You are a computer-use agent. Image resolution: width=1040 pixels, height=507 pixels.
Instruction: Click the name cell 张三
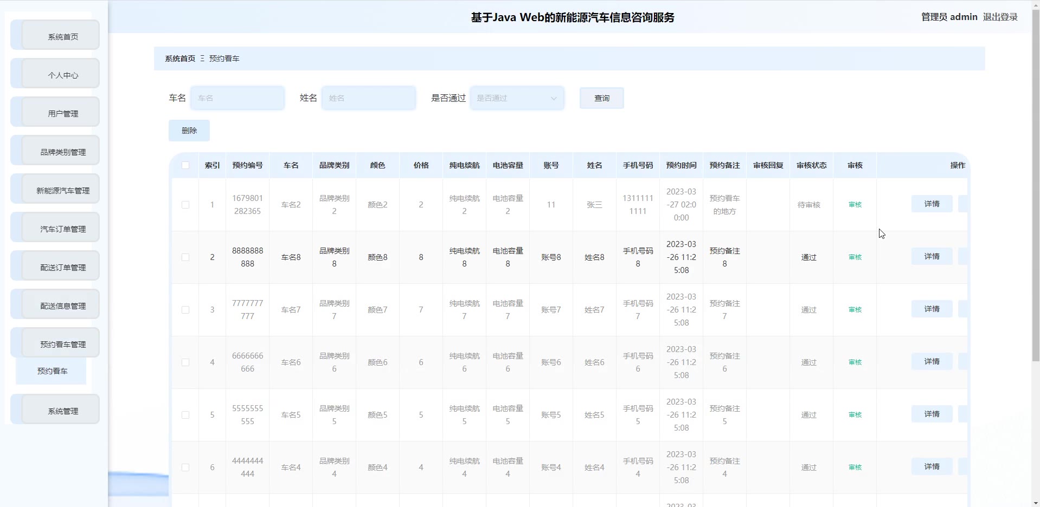[x=594, y=205]
